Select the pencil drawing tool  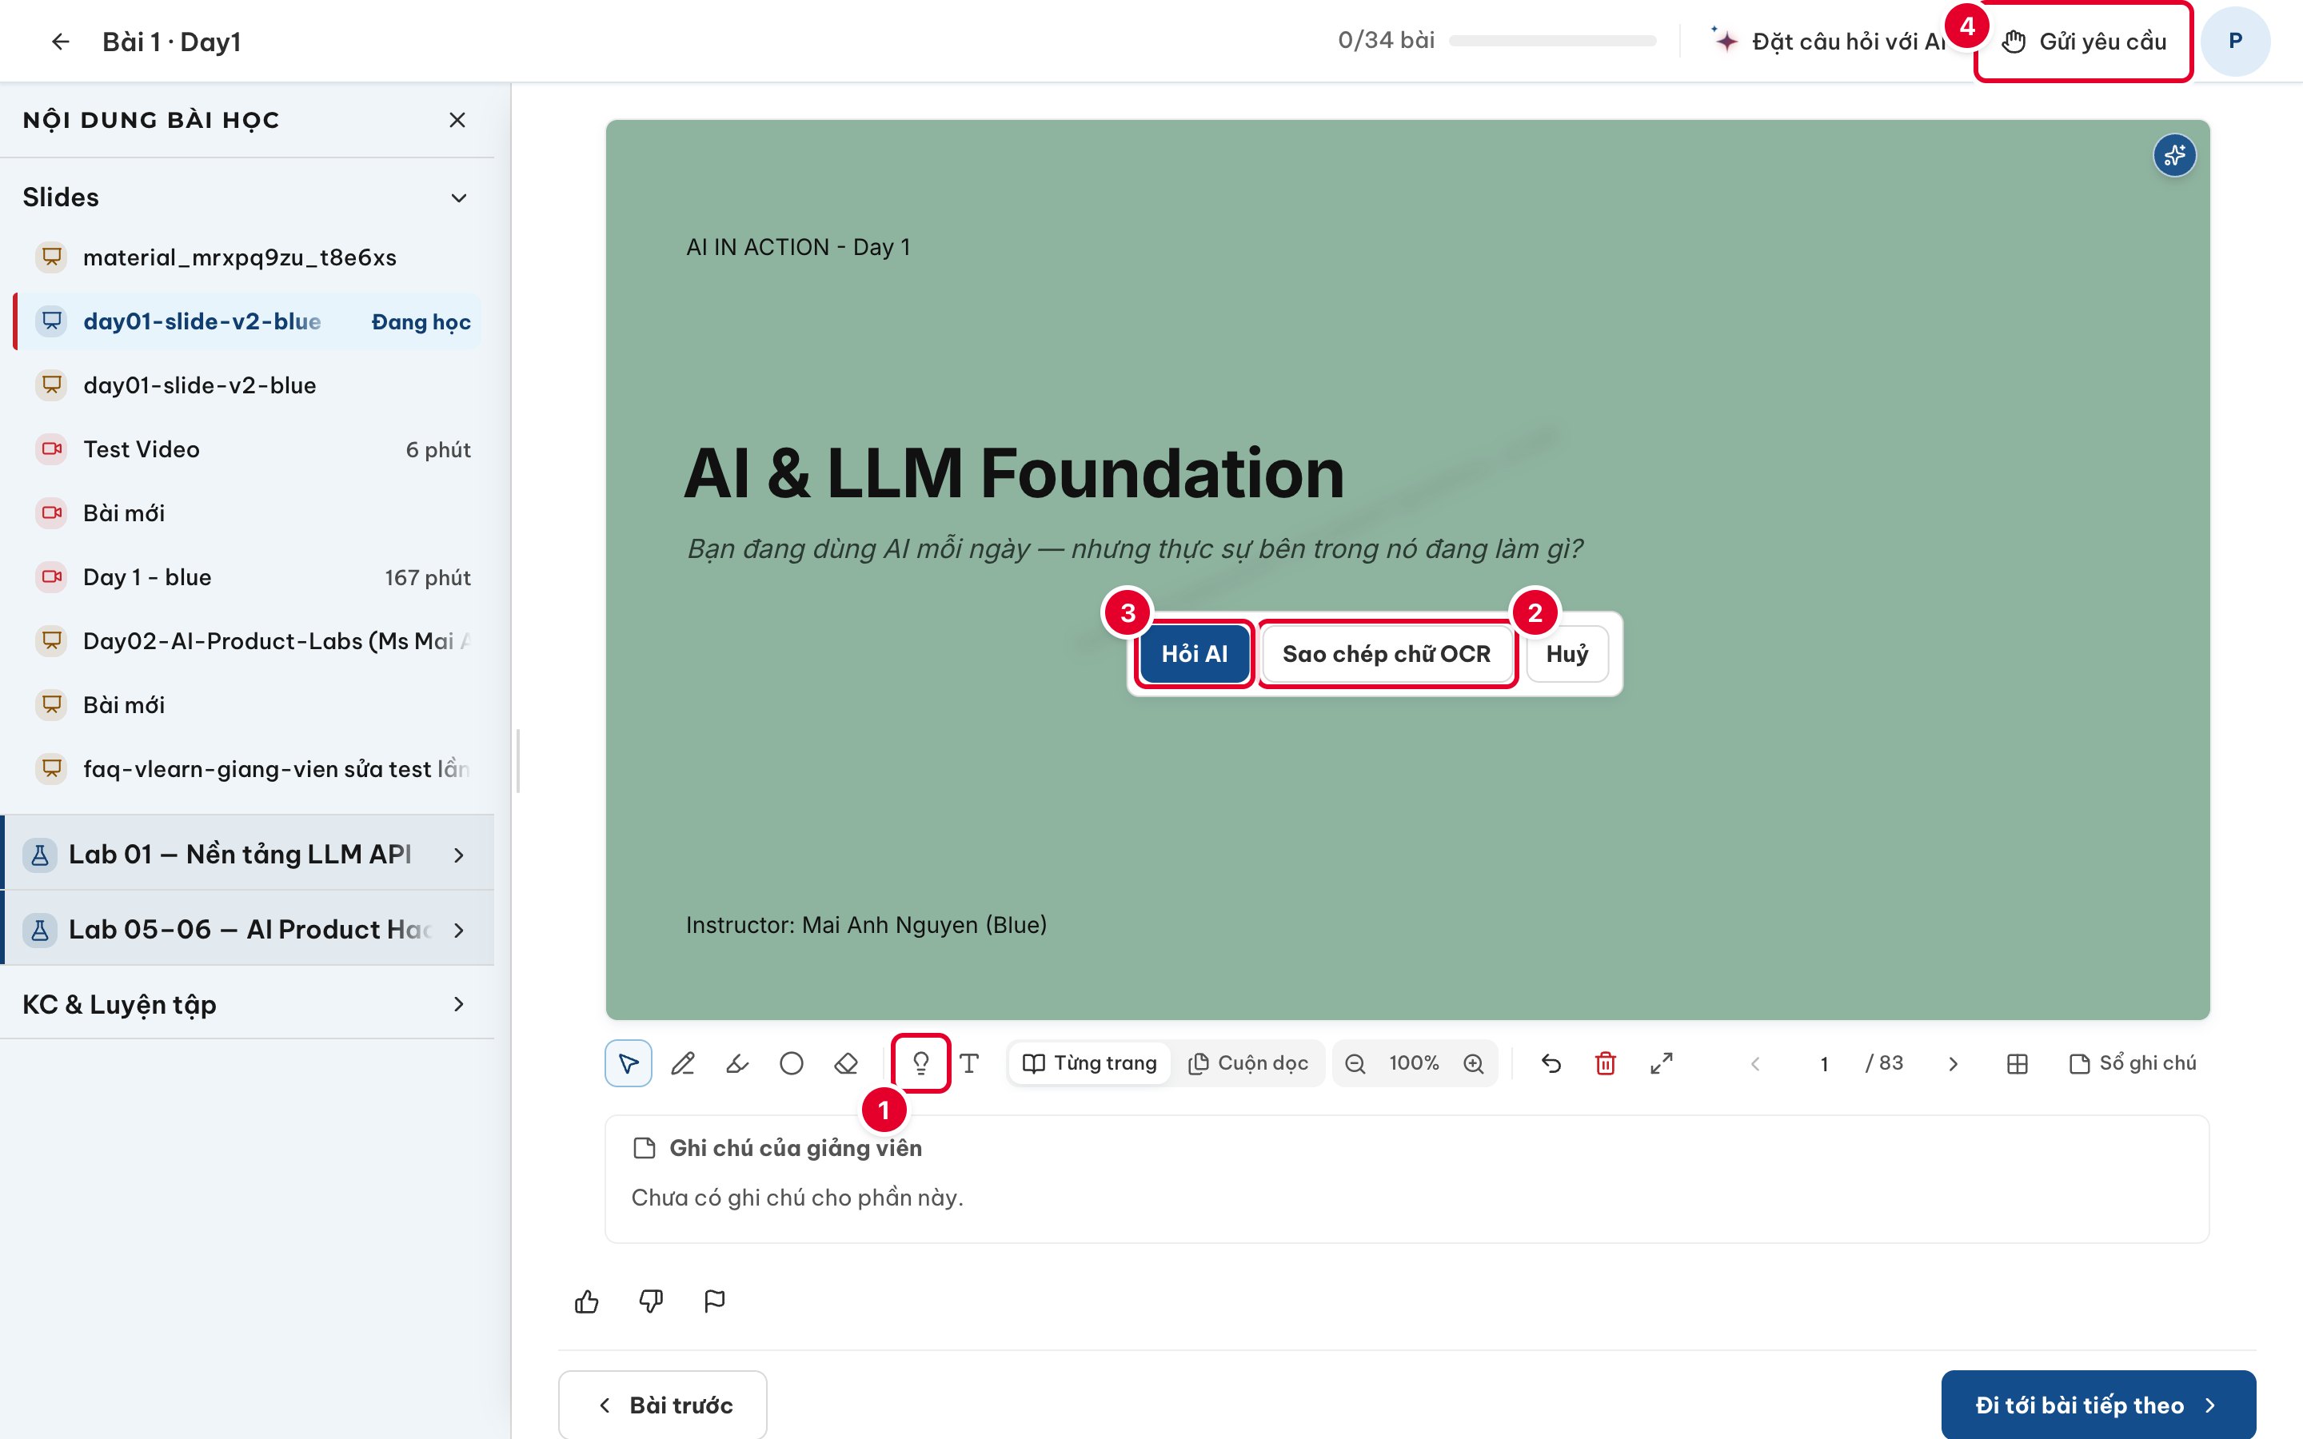682,1063
